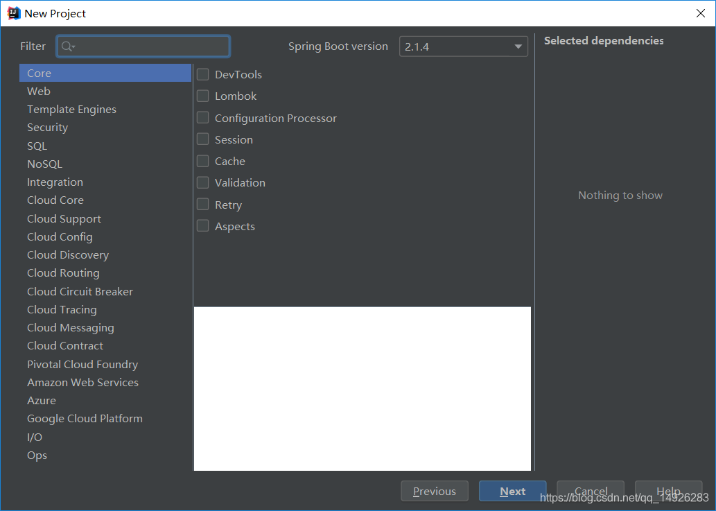Viewport: 716px width, 511px height.
Task: Enable the DevTools checkbox
Action: click(203, 74)
